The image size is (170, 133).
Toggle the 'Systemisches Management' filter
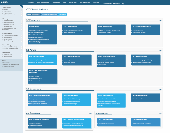[x=50, y=14]
